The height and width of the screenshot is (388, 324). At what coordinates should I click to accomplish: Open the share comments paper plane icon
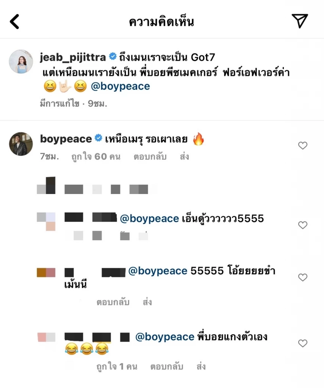300,21
